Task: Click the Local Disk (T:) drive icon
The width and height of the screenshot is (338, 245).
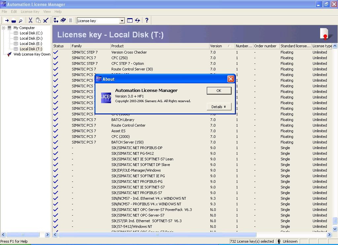Action: [16, 49]
